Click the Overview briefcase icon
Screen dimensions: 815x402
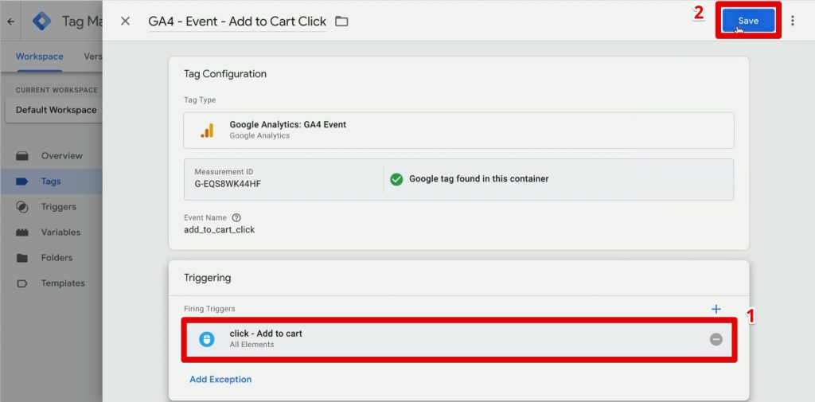21,155
